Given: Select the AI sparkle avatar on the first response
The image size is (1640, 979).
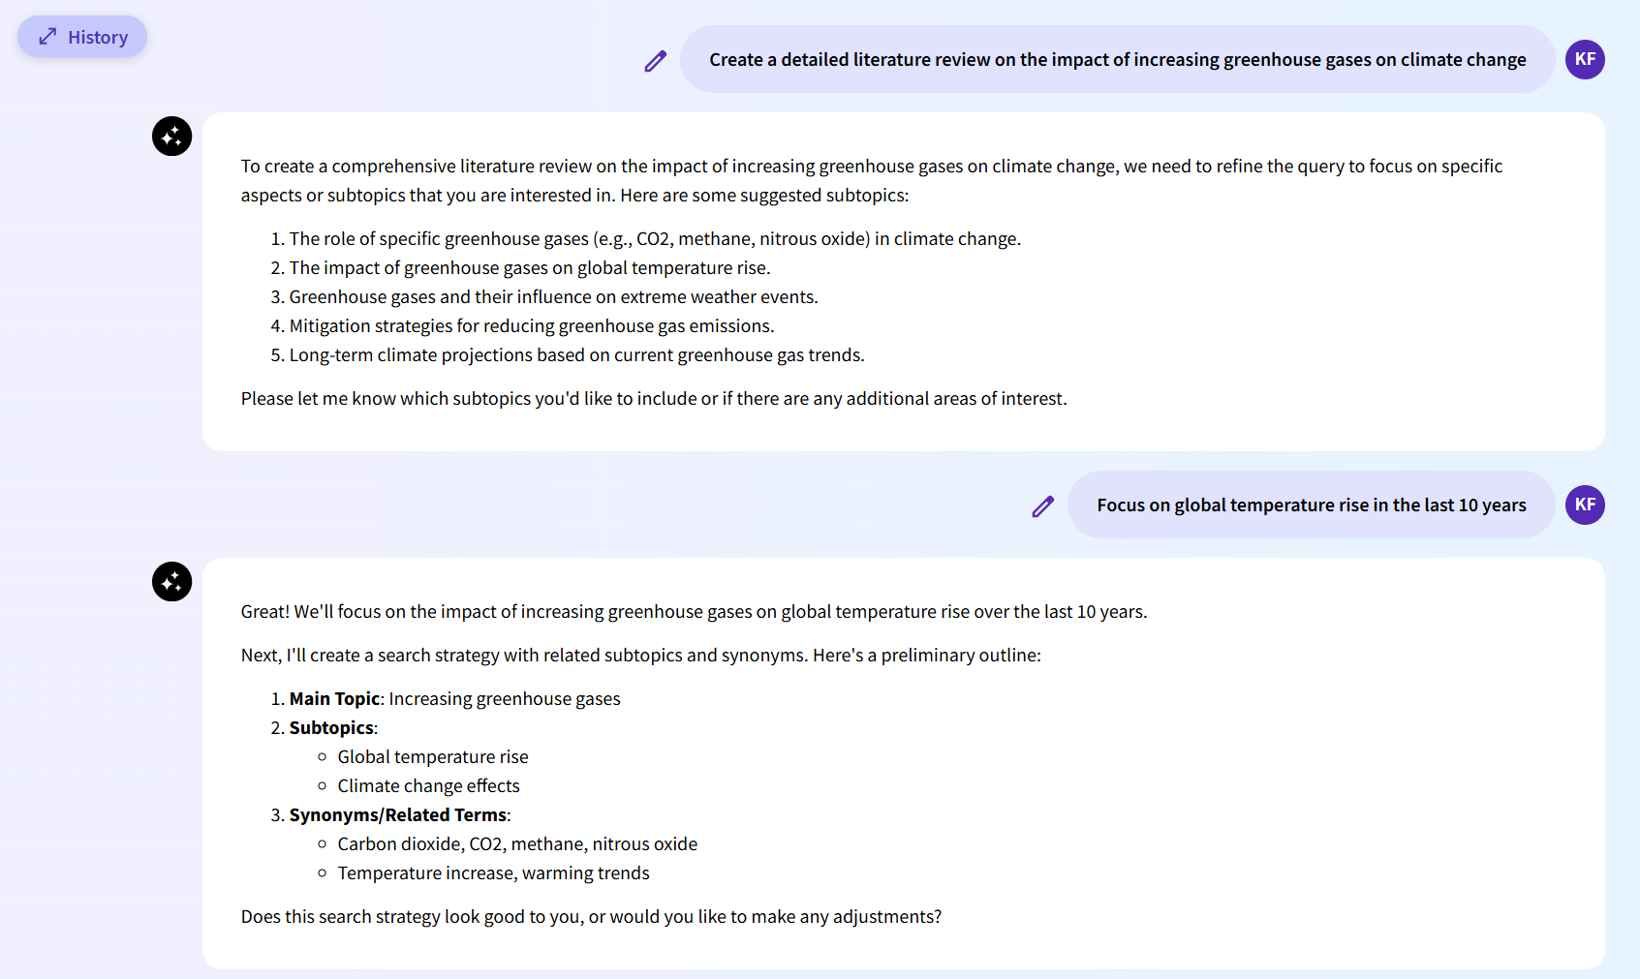Looking at the screenshot, I should click(x=171, y=136).
